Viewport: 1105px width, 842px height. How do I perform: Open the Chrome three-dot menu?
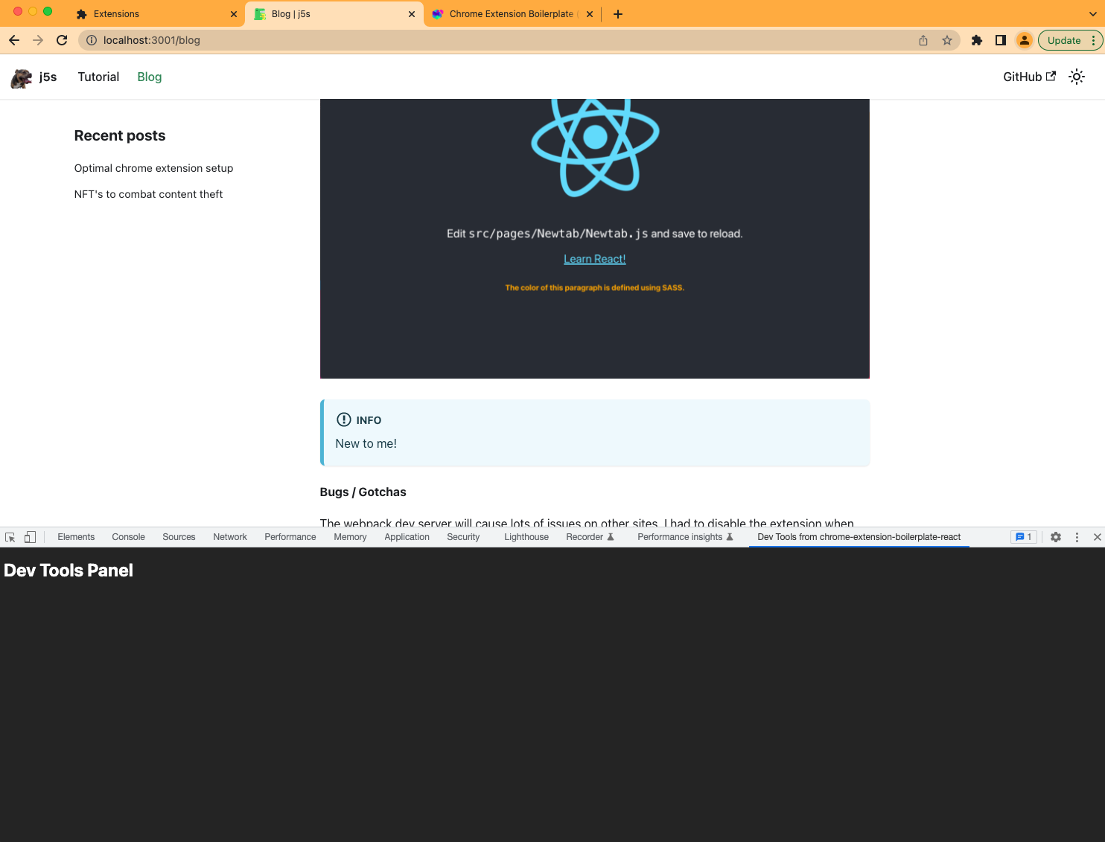[1093, 40]
